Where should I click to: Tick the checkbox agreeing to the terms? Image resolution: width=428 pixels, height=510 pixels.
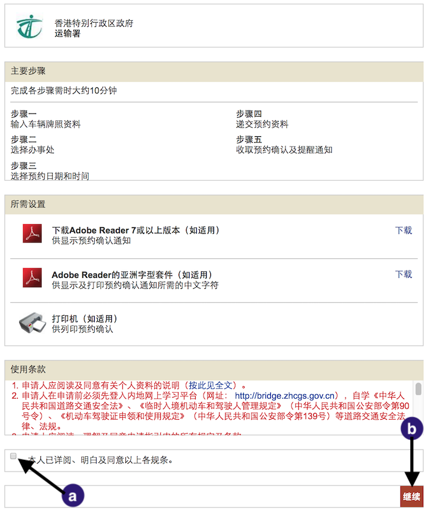pyautogui.click(x=14, y=456)
